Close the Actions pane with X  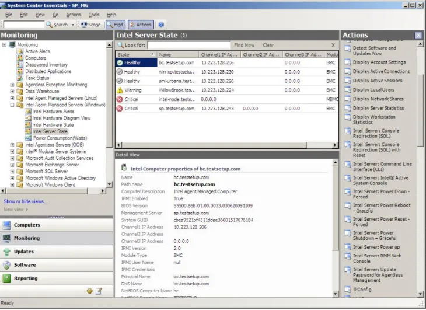click(418, 35)
